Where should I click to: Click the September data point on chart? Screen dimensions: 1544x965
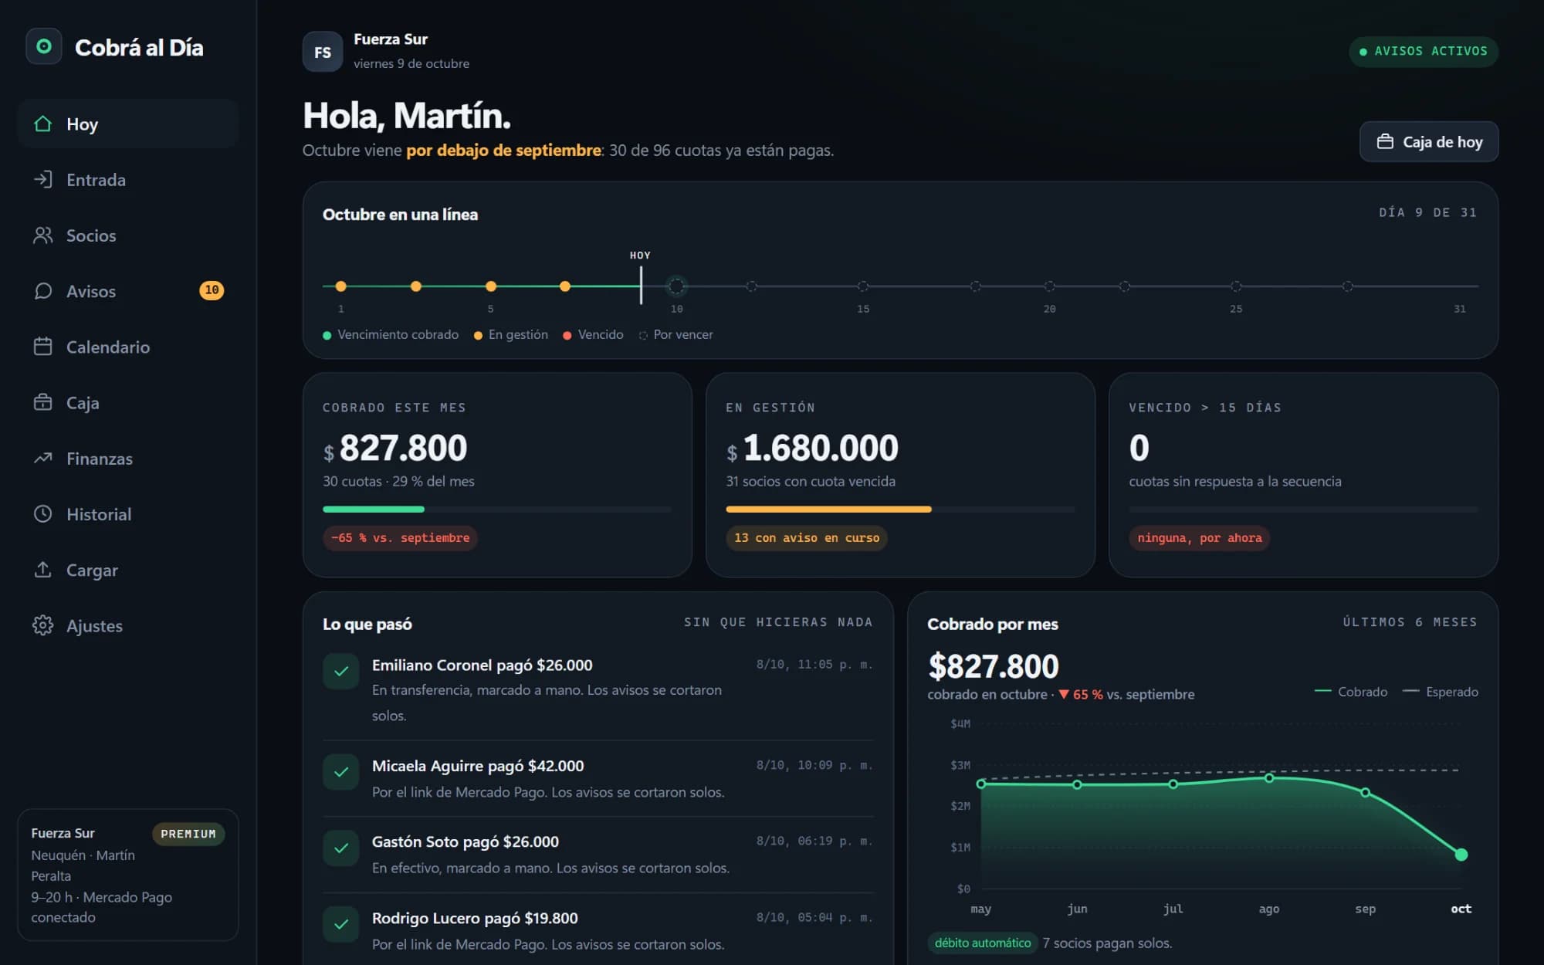coord(1365,793)
